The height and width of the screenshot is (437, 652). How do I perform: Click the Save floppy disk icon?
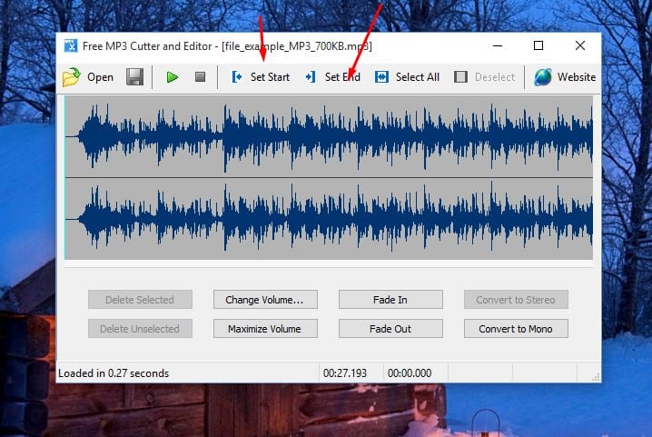point(134,77)
